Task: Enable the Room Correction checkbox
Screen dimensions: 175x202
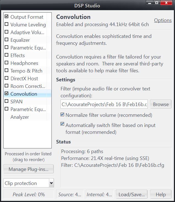Action: click(6, 86)
